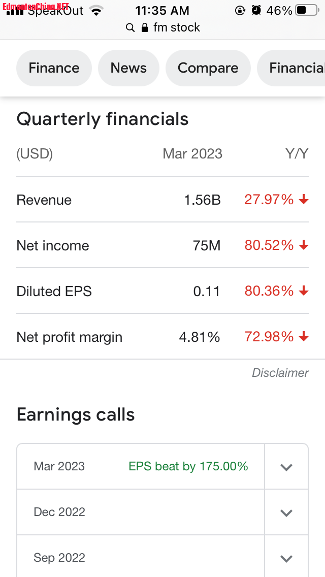Tap the search magnifier icon in address bar
The width and height of the screenshot is (325, 577).
[x=130, y=28]
